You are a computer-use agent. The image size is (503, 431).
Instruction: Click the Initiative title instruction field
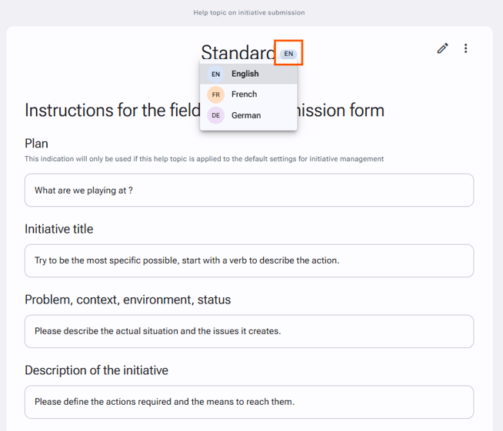pyautogui.click(x=249, y=260)
